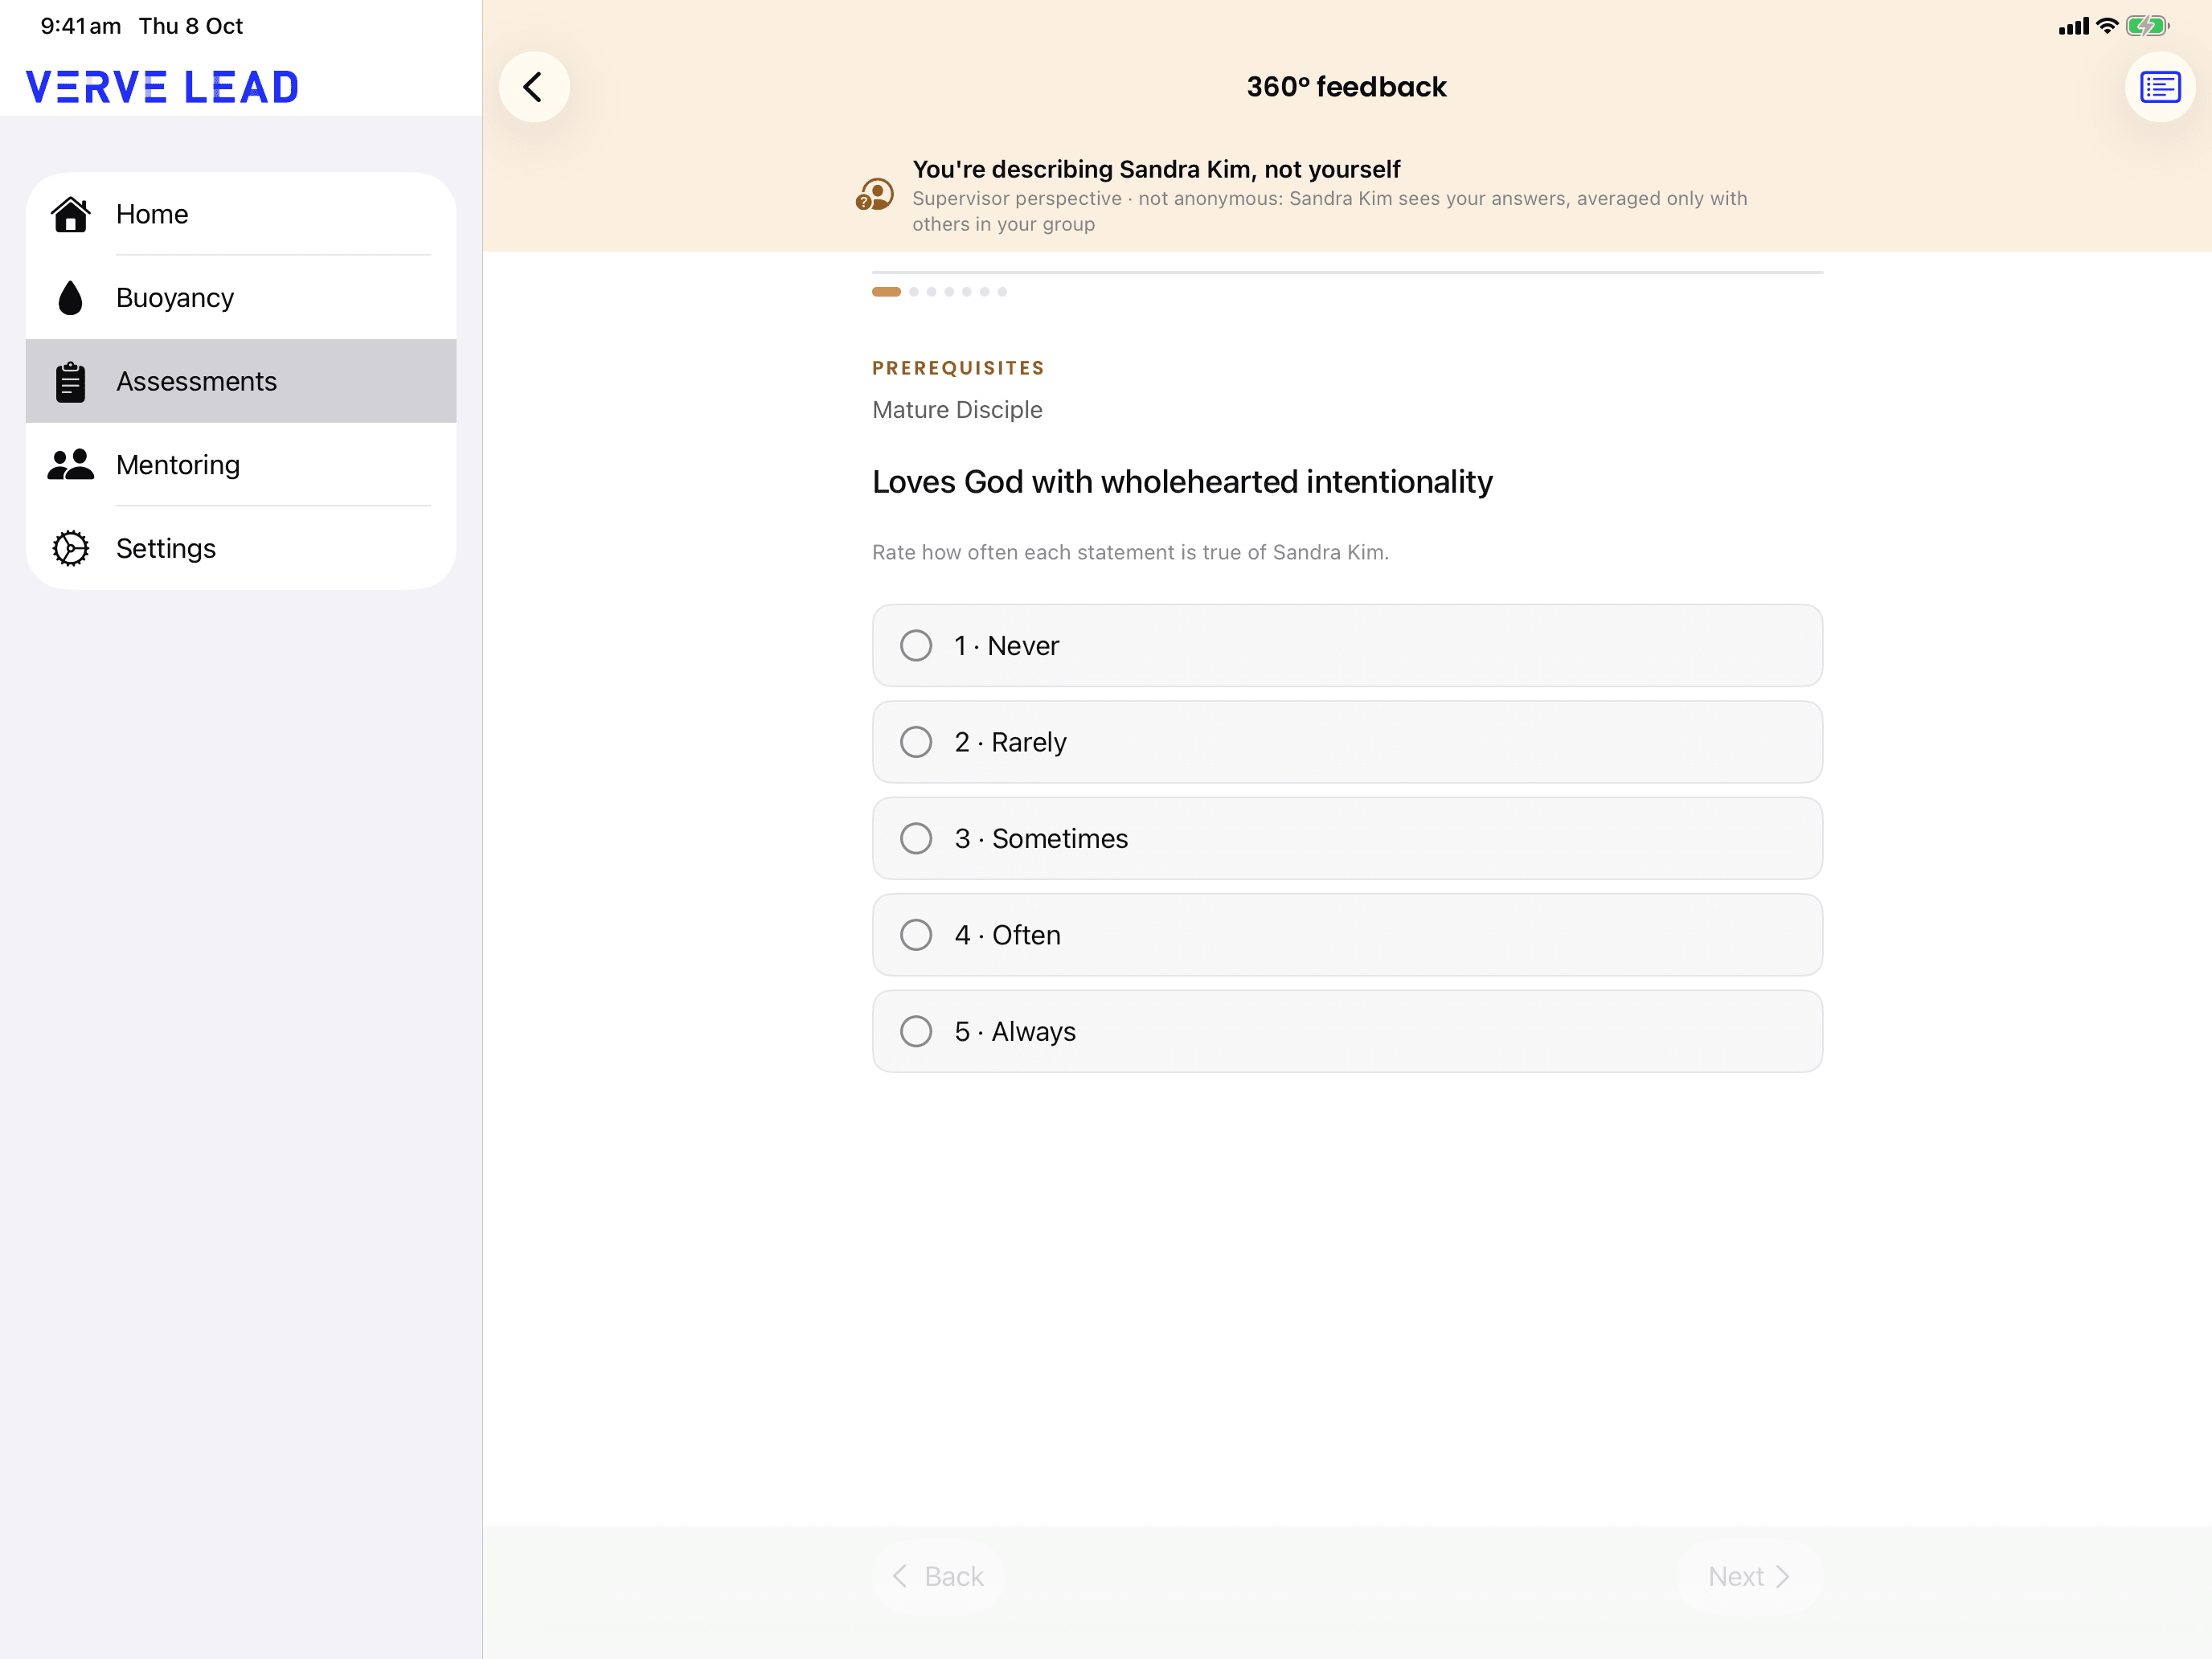This screenshot has width=2212, height=1659.
Task: Click 'You're describing Sandra Kim, not yourself'
Action: coord(1156,169)
